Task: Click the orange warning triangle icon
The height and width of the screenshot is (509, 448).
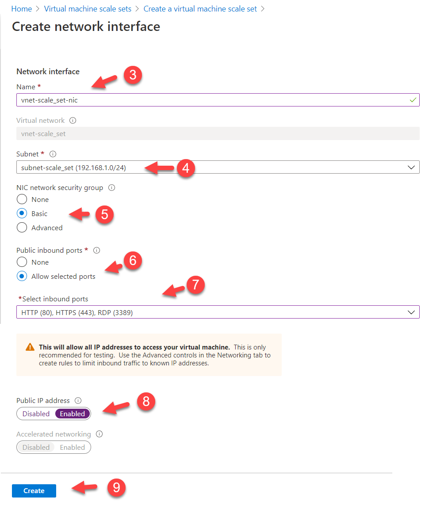Action: pyautogui.click(x=30, y=347)
